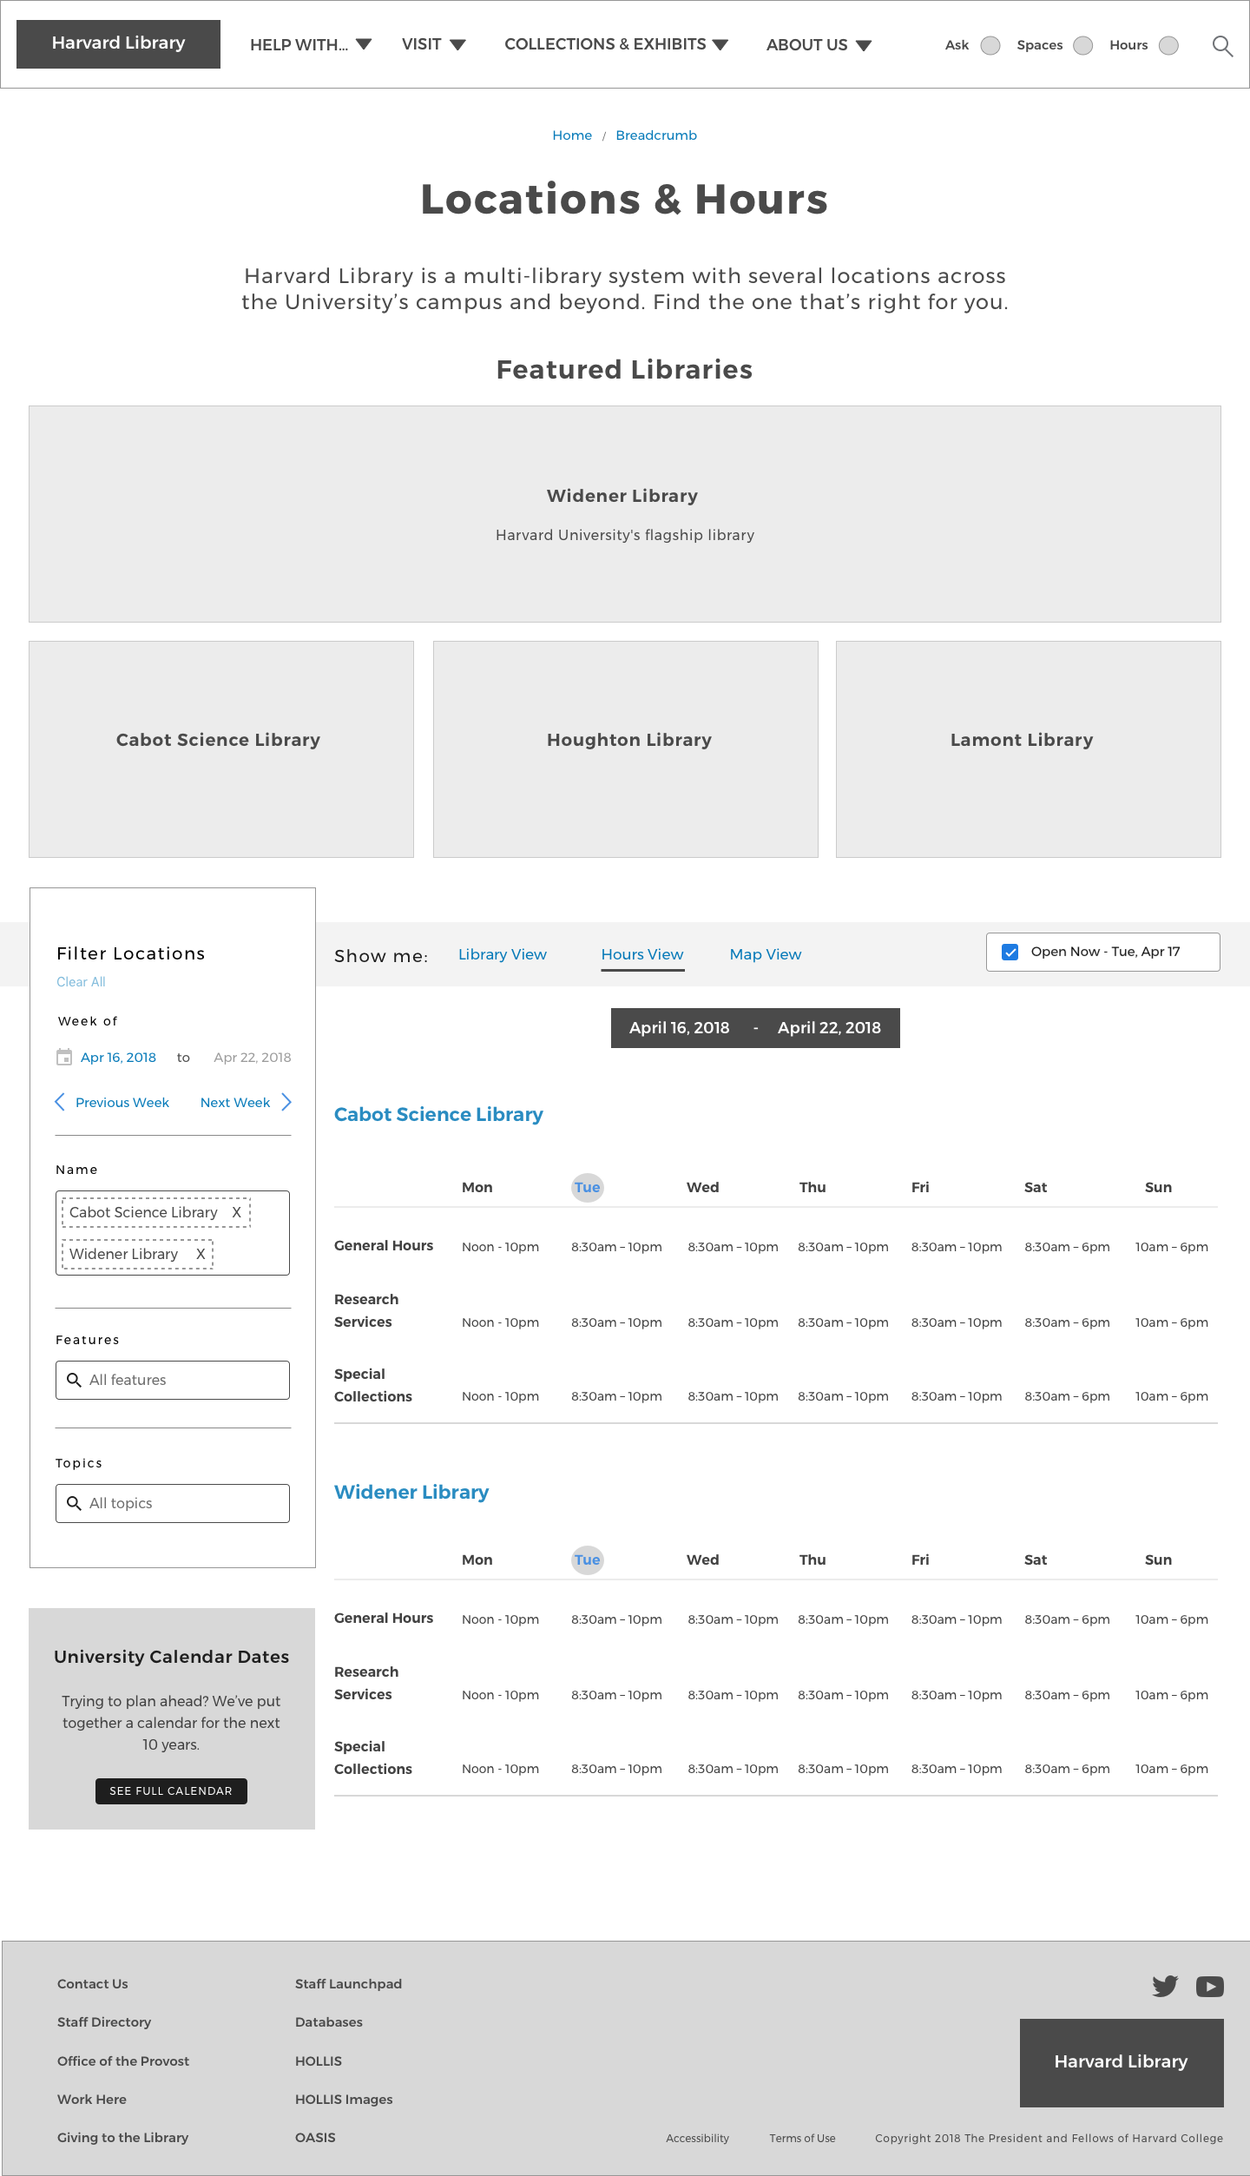This screenshot has height=2176, width=1250.
Task: Open Databases footer link
Action: (x=329, y=2022)
